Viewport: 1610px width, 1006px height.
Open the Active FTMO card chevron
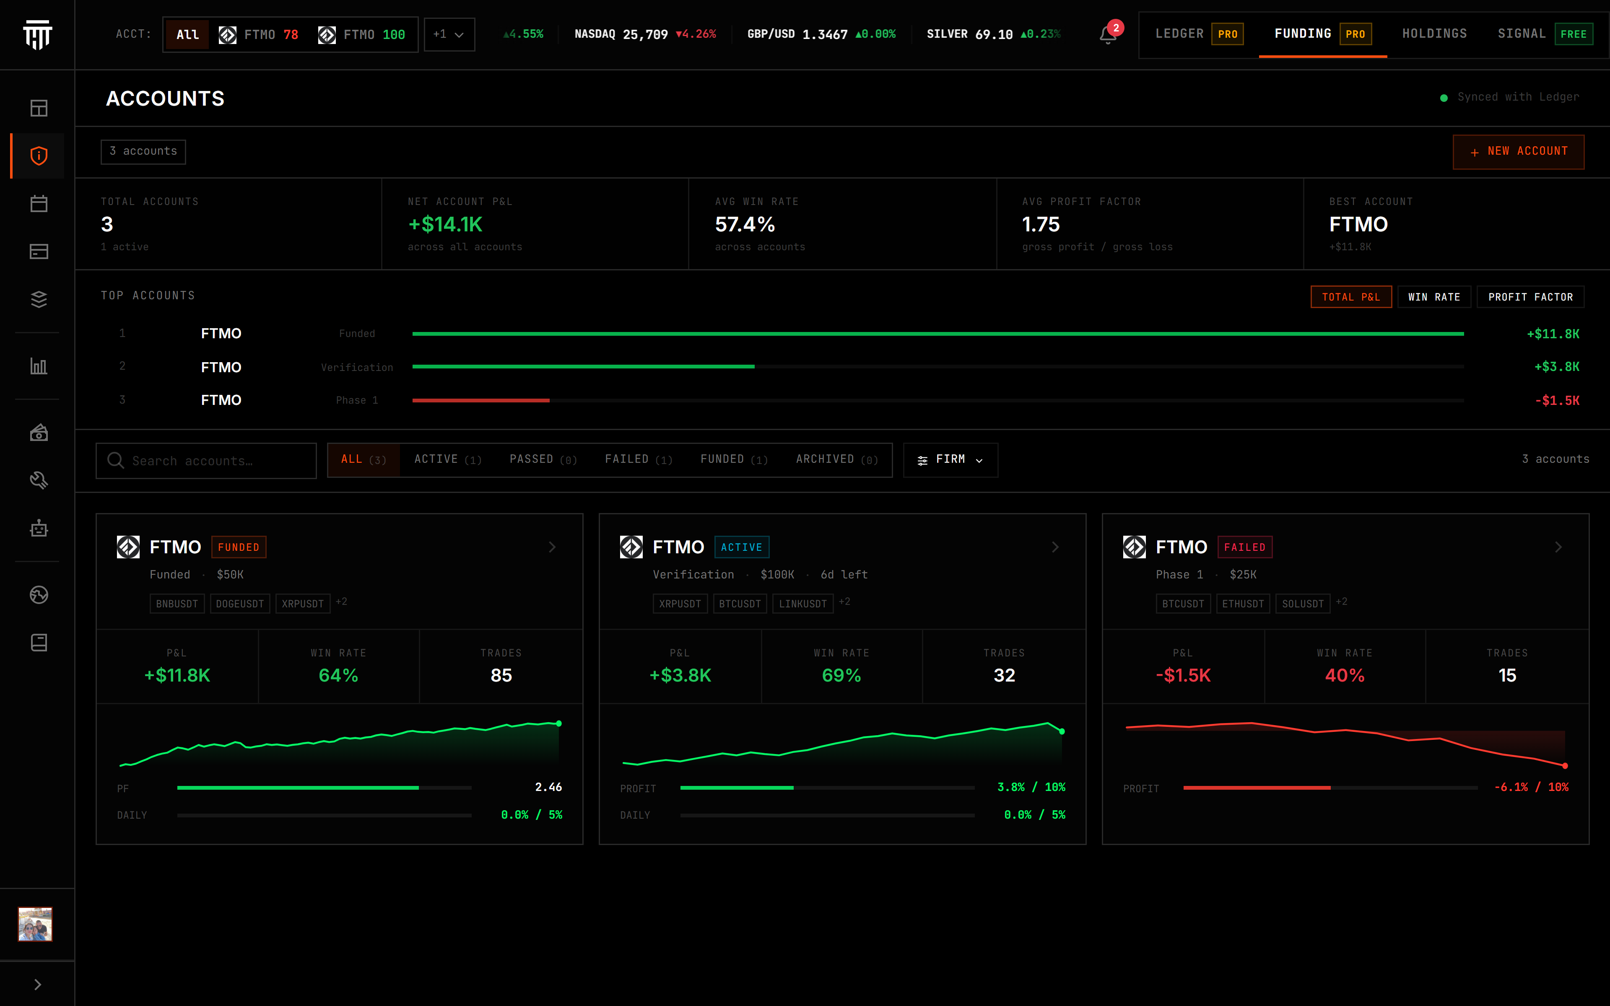pos(1055,547)
